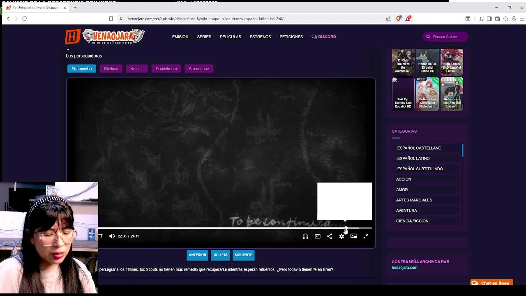Open the DISCORD link
Image resolution: width=526 pixels, height=296 pixels.
pos(324,37)
